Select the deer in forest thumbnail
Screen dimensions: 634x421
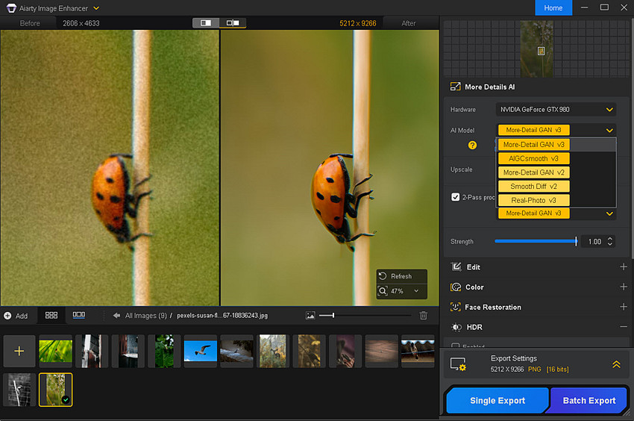[x=273, y=351]
